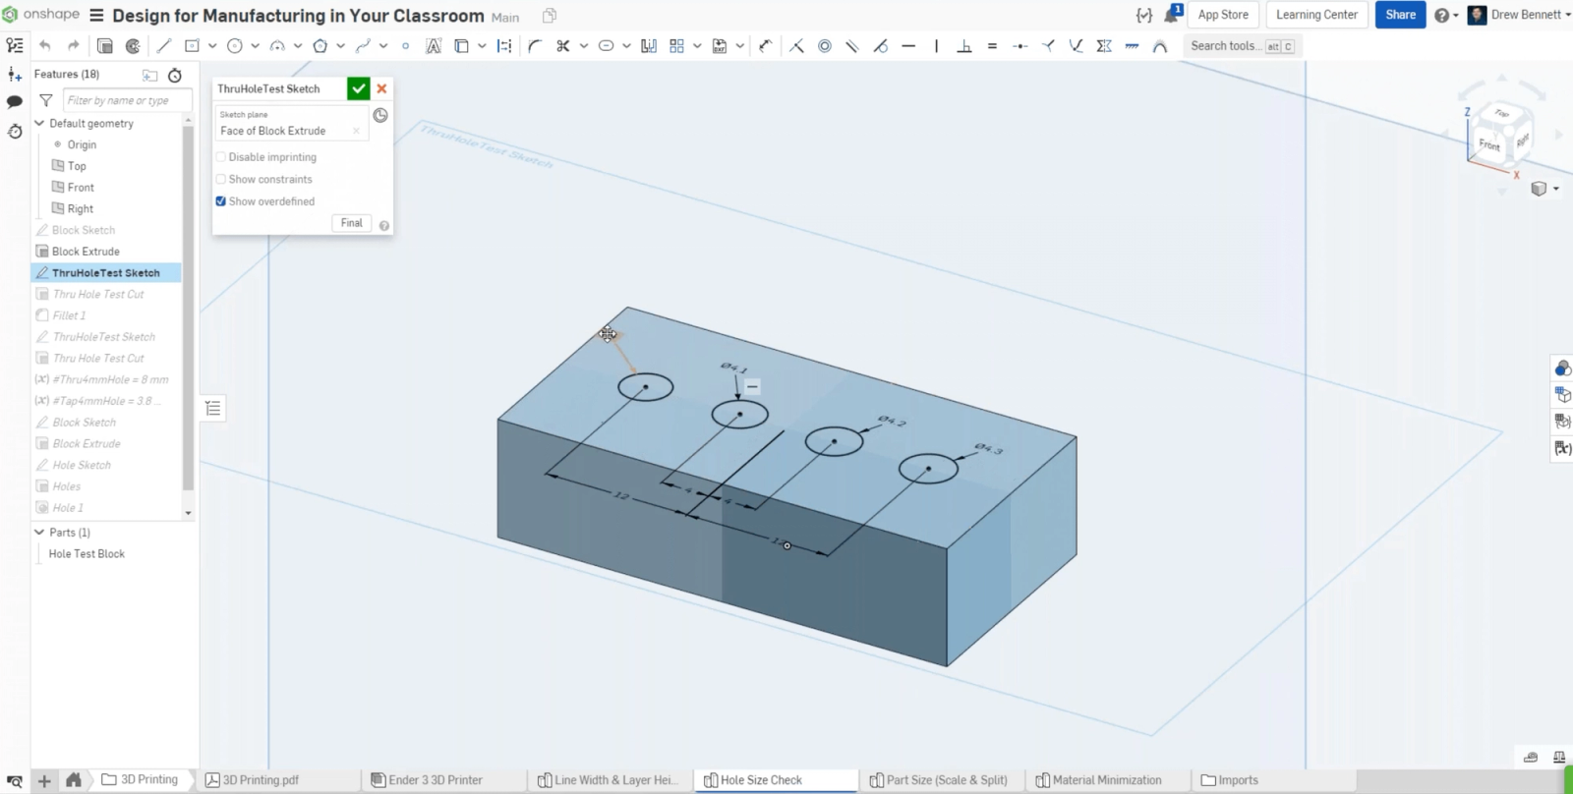Image resolution: width=1573 pixels, height=794 pixels.
Task: Collapse the Parts (1) section
Action: 39,533
